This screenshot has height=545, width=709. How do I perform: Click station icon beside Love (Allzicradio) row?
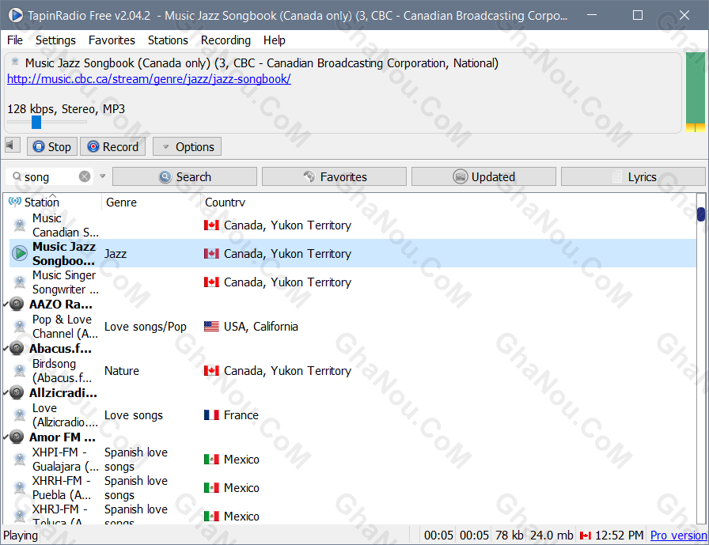point(20,414)
